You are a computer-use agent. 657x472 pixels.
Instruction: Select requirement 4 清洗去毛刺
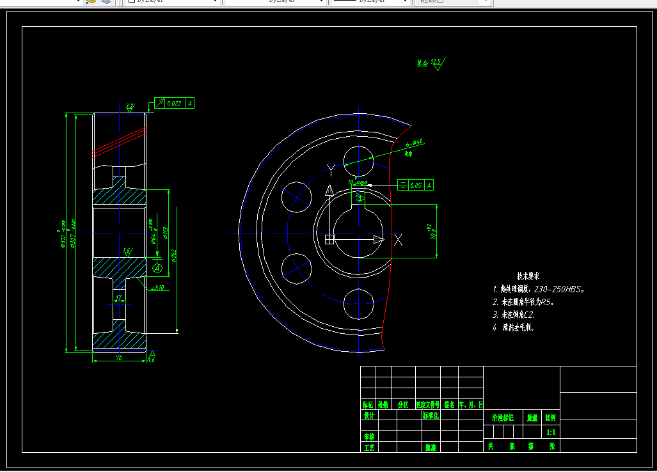[x=513, y=327]
